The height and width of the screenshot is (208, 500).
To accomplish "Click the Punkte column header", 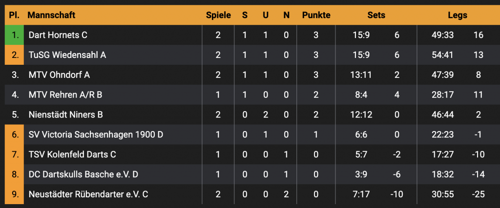I will [316, 15].
